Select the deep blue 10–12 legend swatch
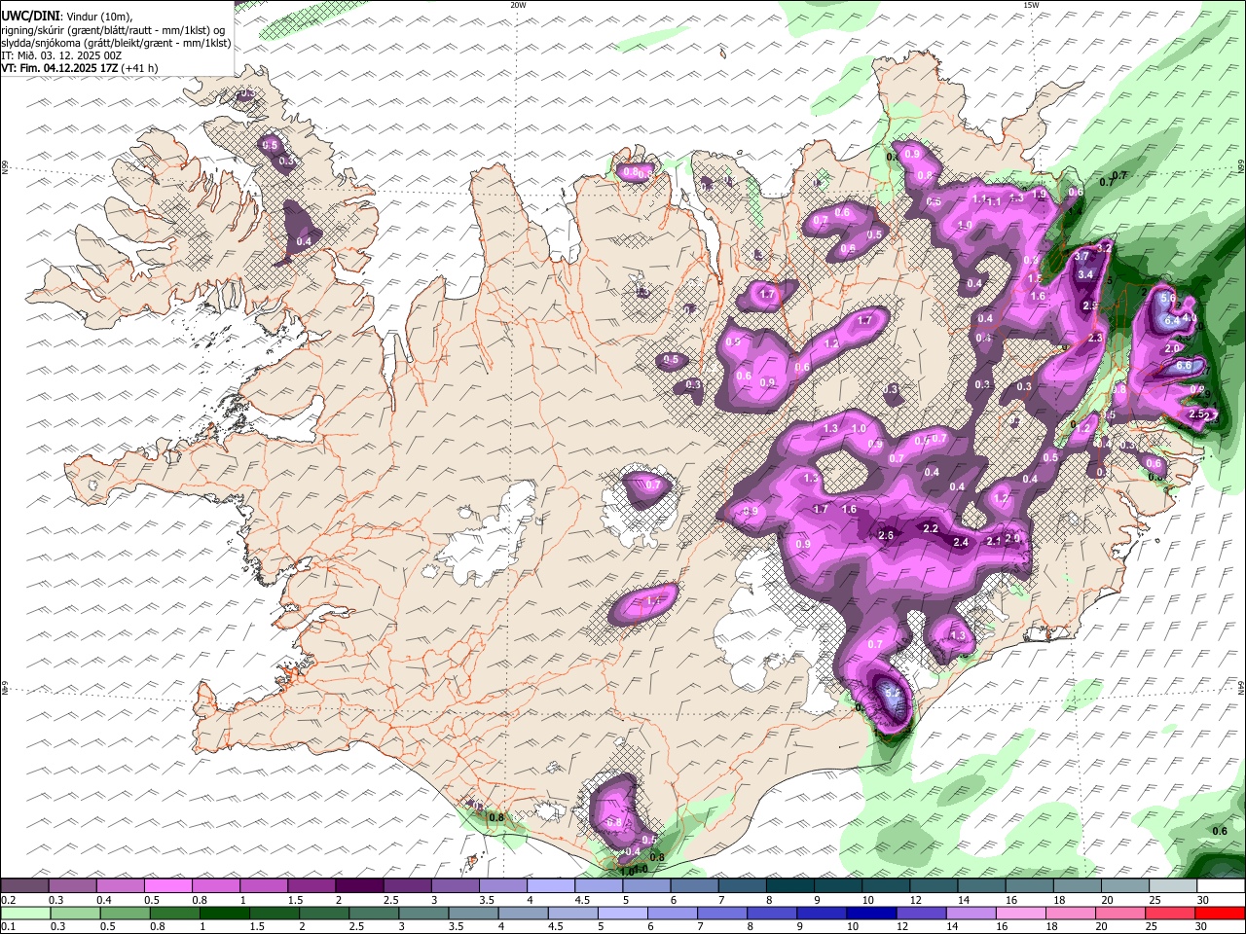Viewport: 1246px width, 934px height. click(871, 913)
